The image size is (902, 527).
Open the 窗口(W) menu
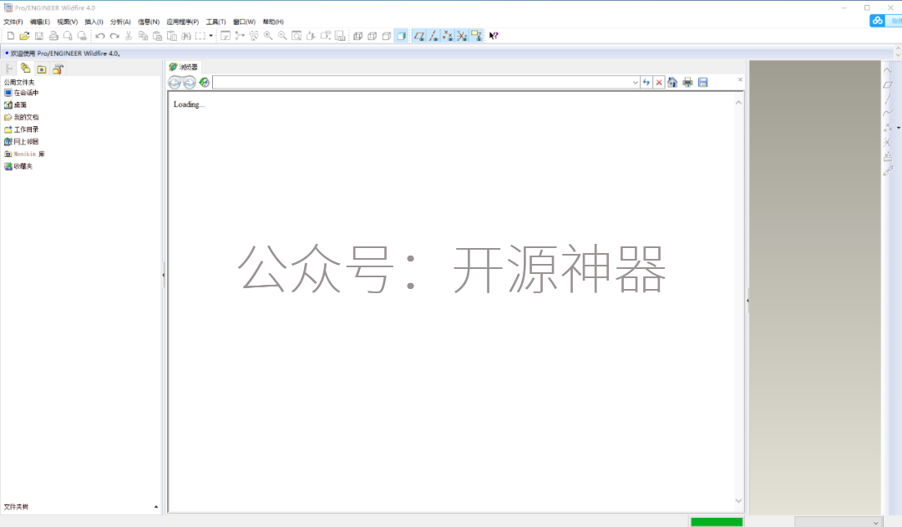[x=244, y=22]
